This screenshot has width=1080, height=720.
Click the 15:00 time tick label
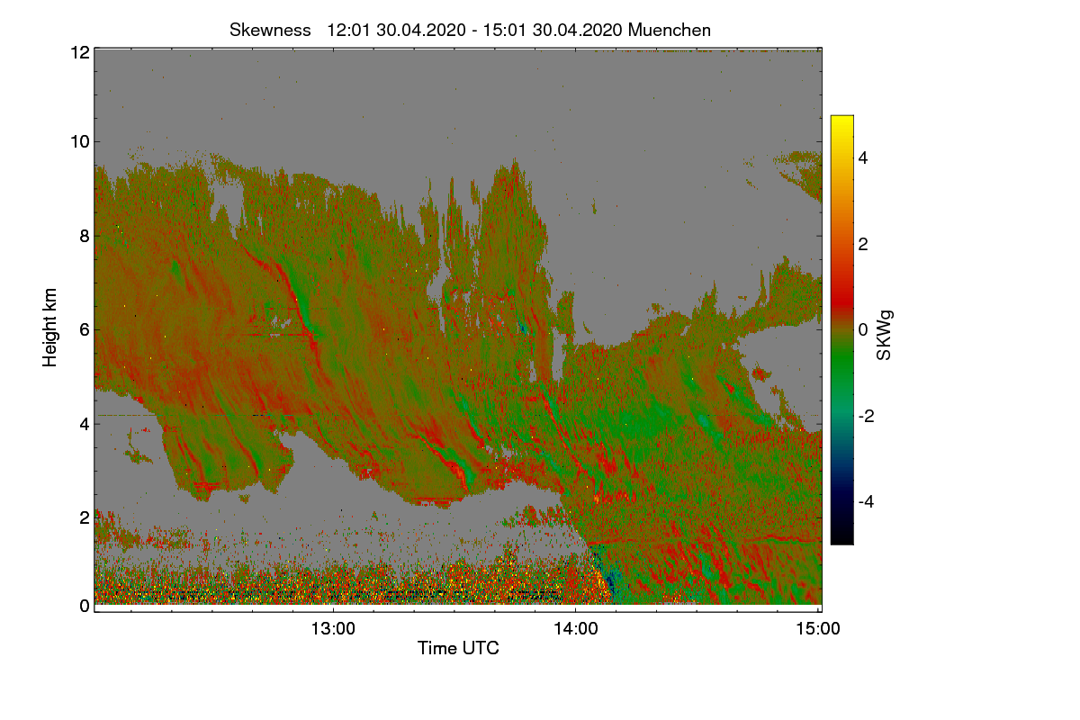pyautogui.click(x=819, y=630)
